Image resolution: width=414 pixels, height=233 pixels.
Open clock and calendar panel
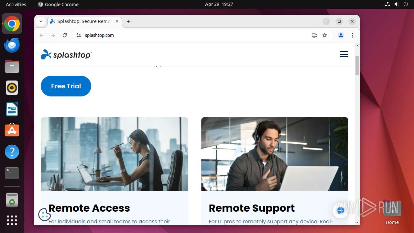pyautogui.click(x=219, y=4)
